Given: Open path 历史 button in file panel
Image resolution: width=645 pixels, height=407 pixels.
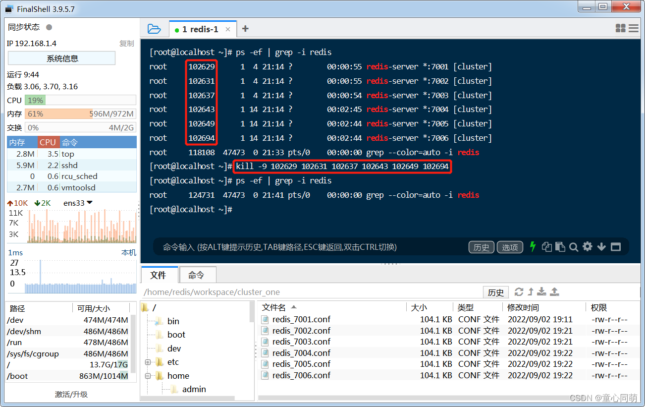Looking at the screenshot, I should pyautogui.click(x=496, y=292).
